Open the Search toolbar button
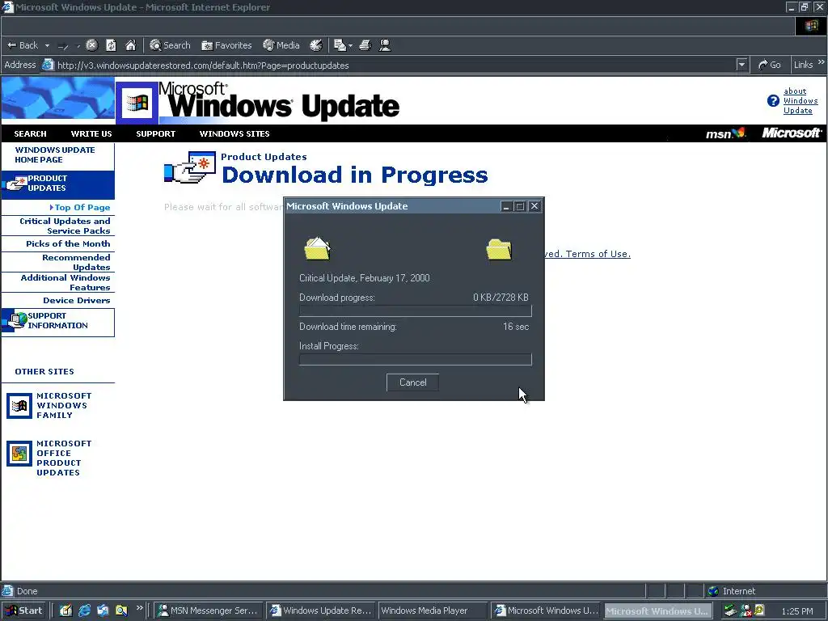The height and width of the screenshot is (621, 828). click(170, 45)
